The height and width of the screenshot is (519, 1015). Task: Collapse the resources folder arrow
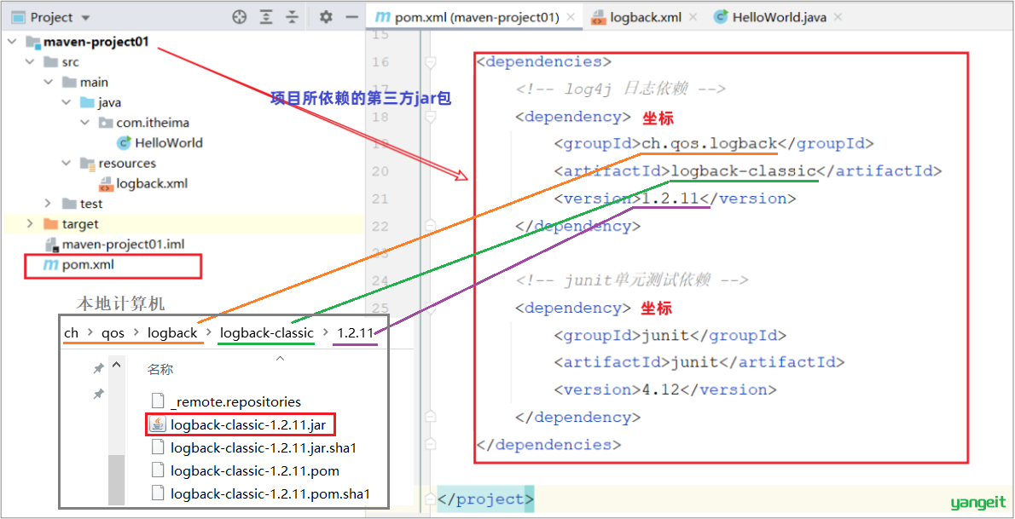point(66,163)
